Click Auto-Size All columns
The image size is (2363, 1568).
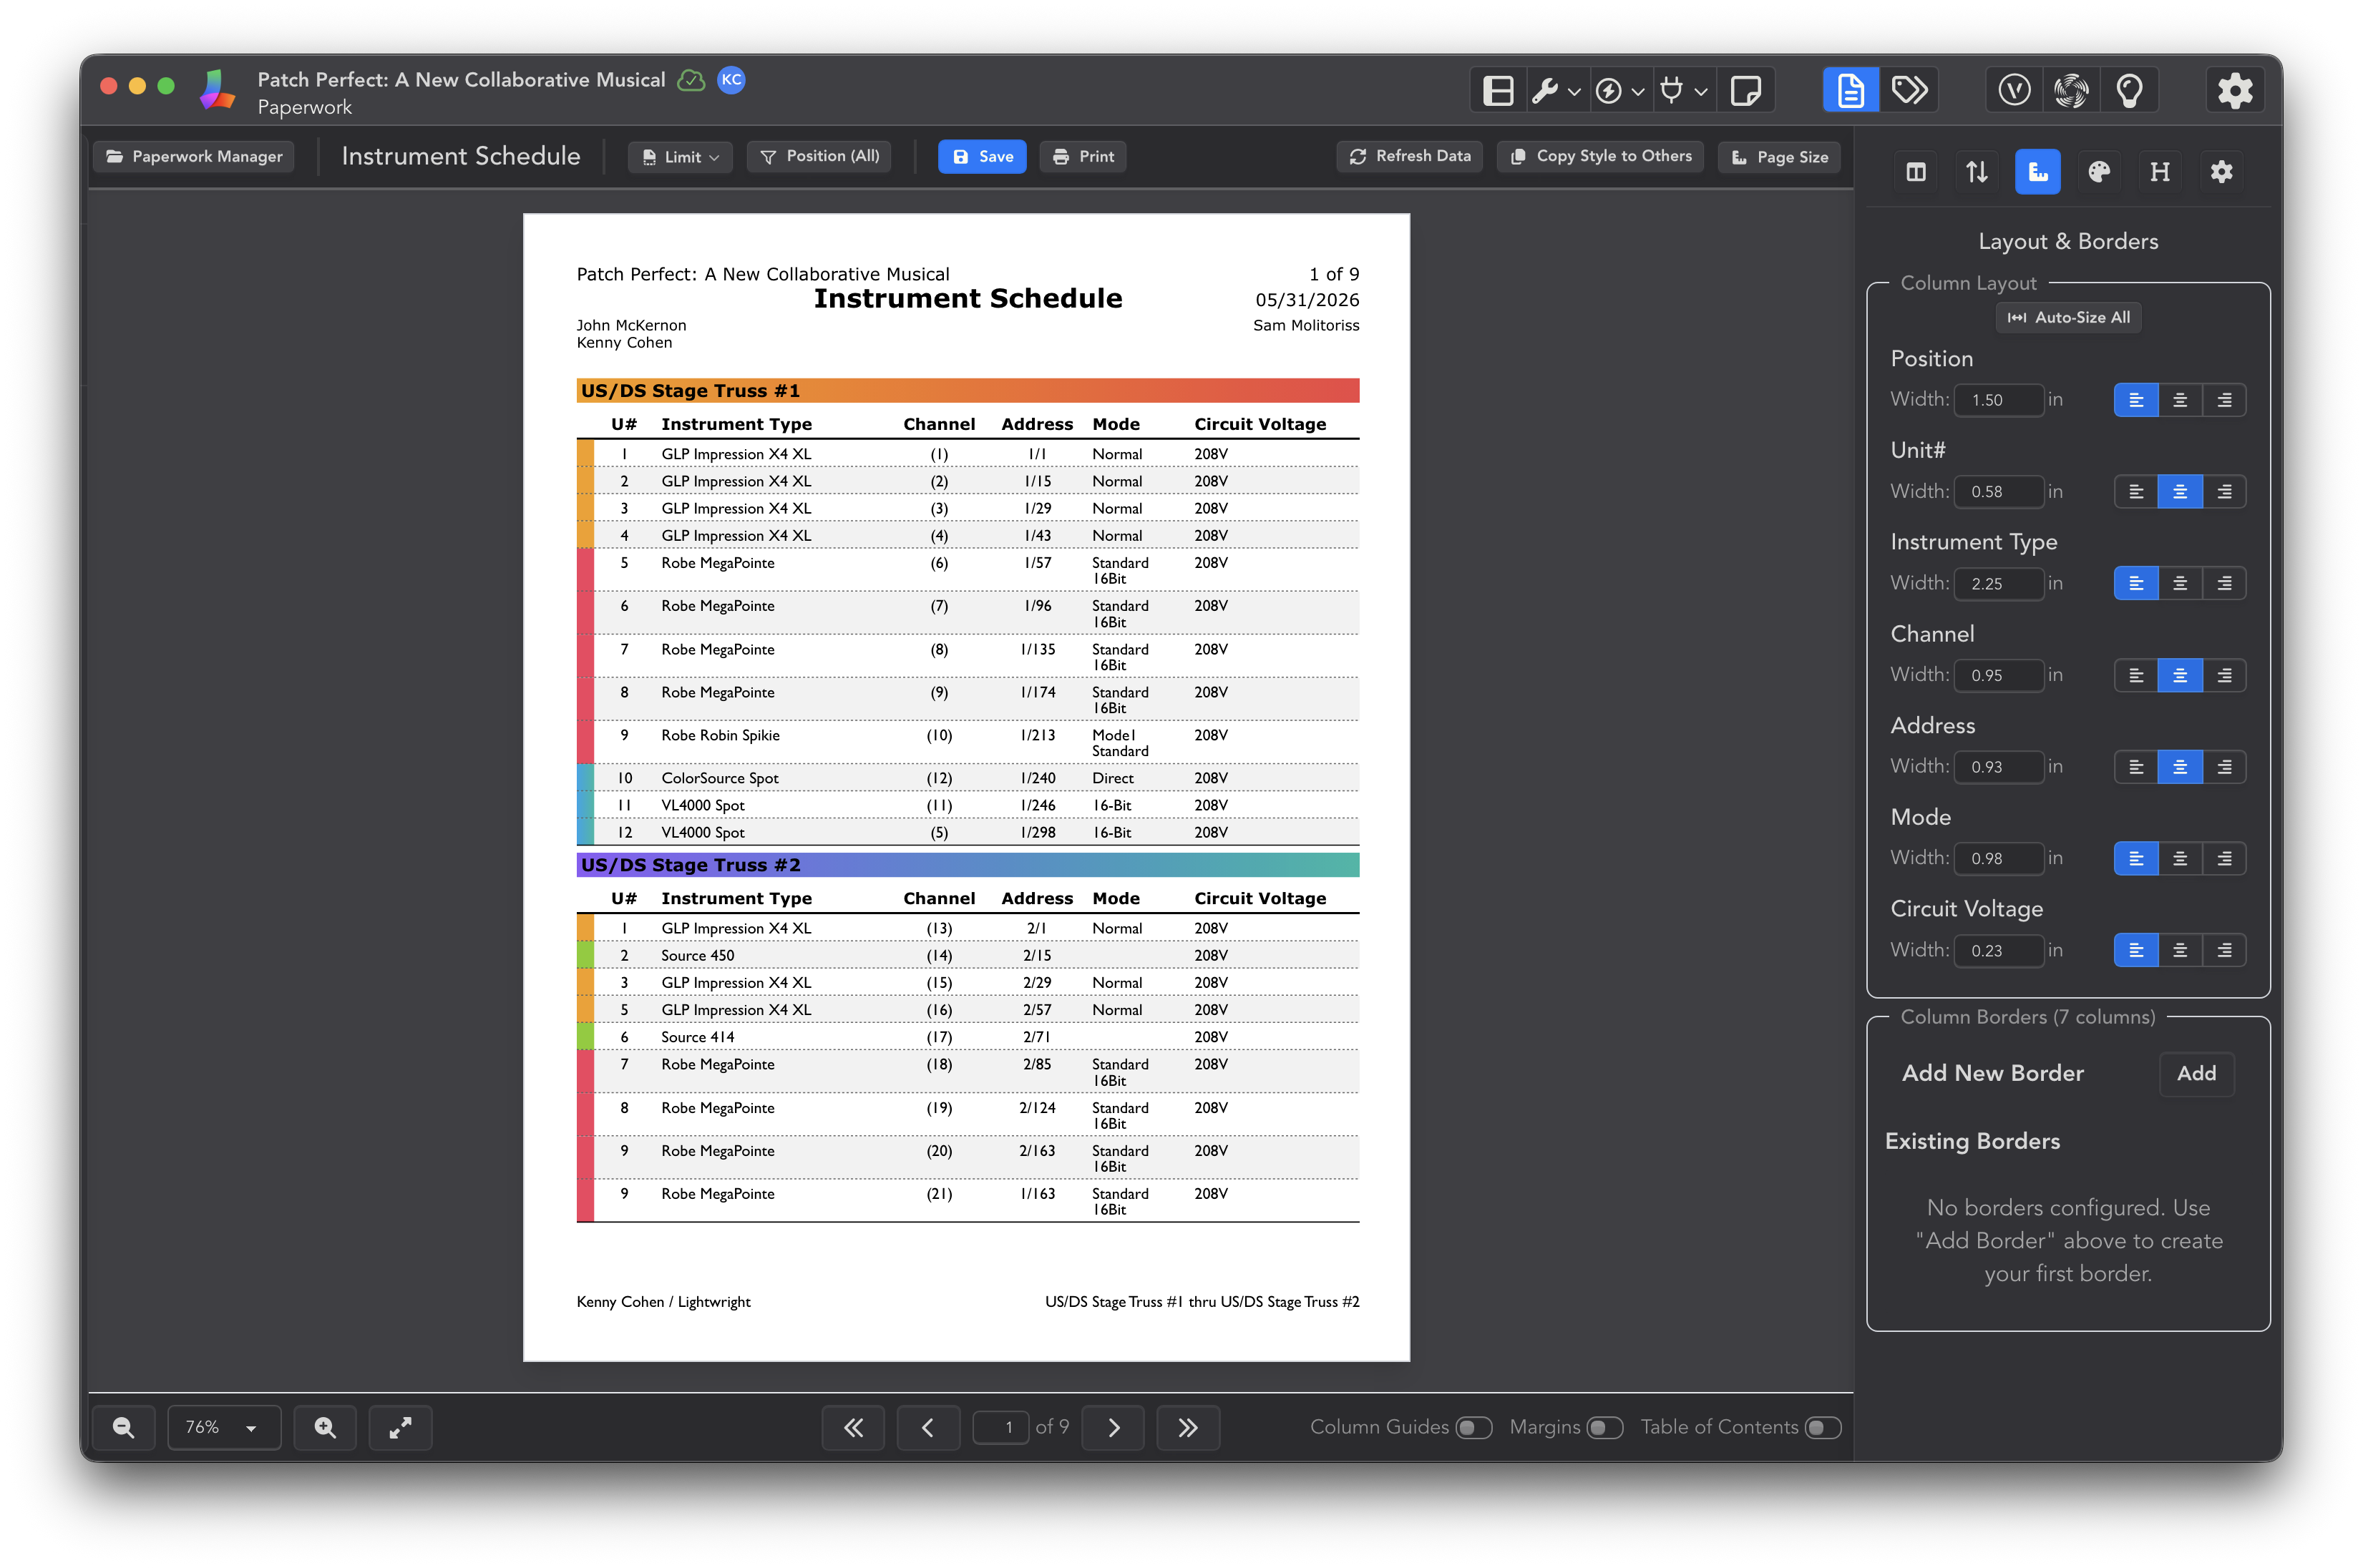pyautogui.click(x=2068, y=317)
